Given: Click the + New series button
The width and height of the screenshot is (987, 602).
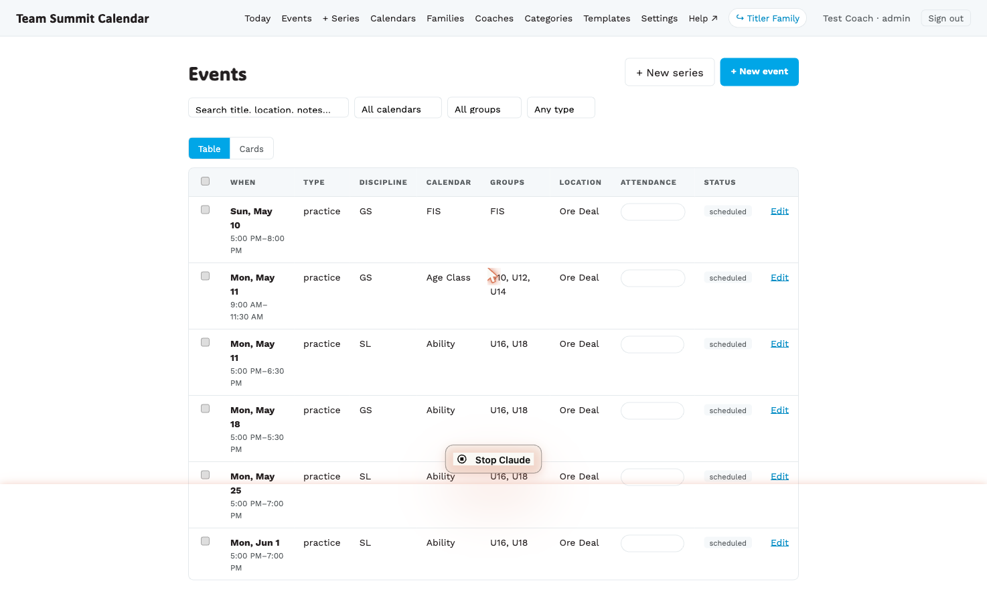Looking at the screenshot, I should 670,72.
